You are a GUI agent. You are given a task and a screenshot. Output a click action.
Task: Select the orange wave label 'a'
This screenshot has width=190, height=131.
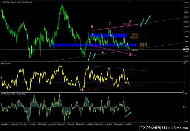[92, 26]
